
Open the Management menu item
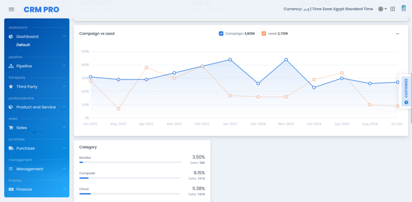[30, 169]
